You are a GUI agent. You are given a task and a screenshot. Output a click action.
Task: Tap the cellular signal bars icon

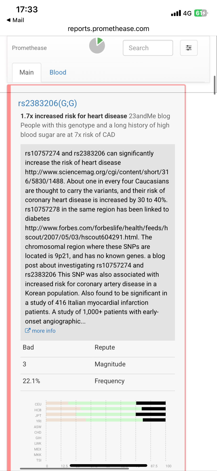click(176, 13)
